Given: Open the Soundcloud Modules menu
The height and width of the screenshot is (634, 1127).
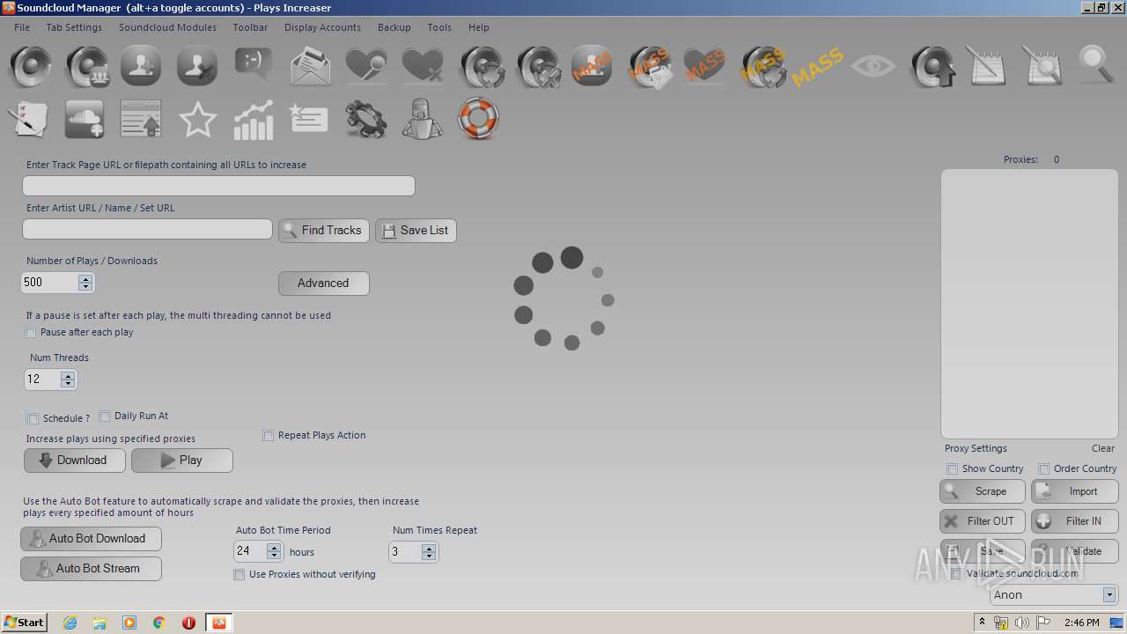Looking at the screenshot, I should [x=167, y=27].
